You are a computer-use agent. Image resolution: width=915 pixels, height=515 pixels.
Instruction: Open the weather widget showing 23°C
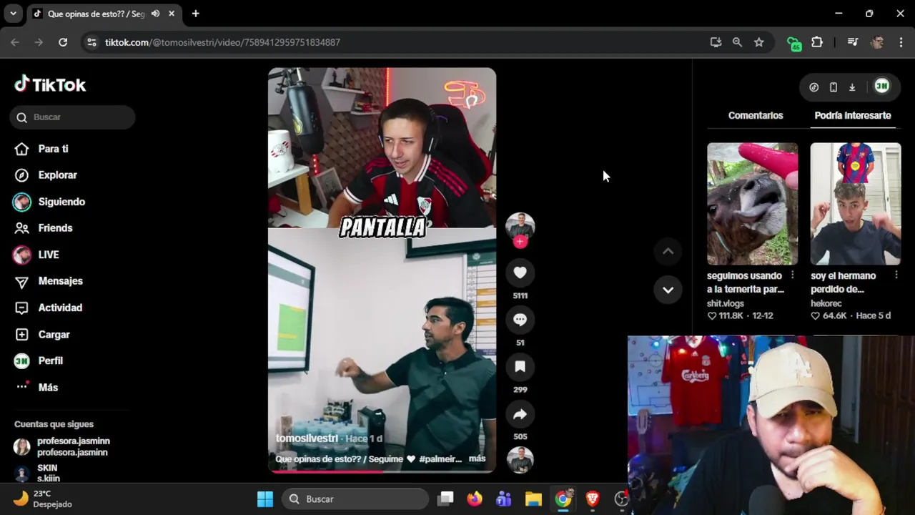tap(44, 499)
